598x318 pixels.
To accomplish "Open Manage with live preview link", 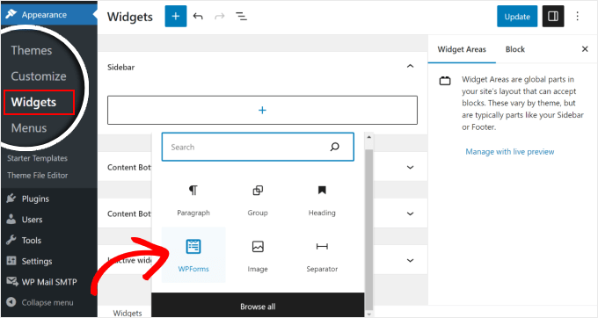I will click(x=510, y=152).
